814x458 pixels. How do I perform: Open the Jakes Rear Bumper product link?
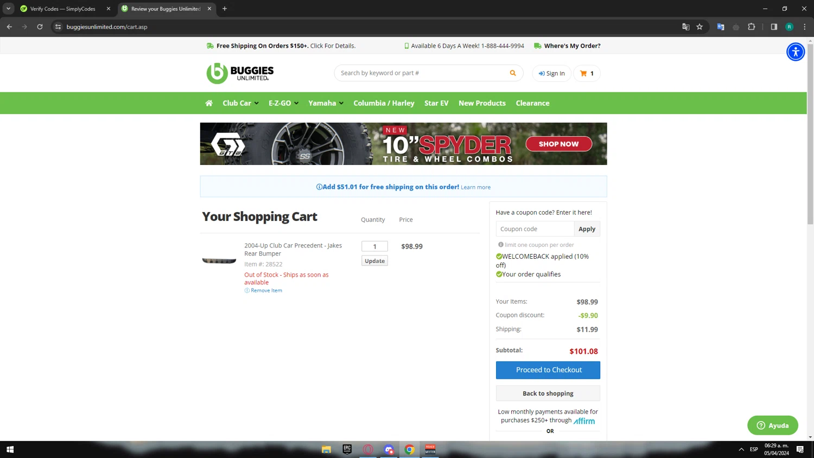293,249
